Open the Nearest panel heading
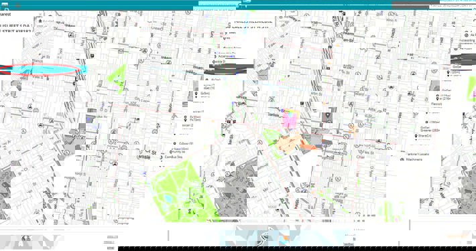This screenshot has width=476, height=251. [x=5, y=14]
